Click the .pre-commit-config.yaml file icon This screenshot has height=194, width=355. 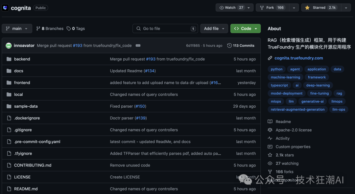(9, 142)
